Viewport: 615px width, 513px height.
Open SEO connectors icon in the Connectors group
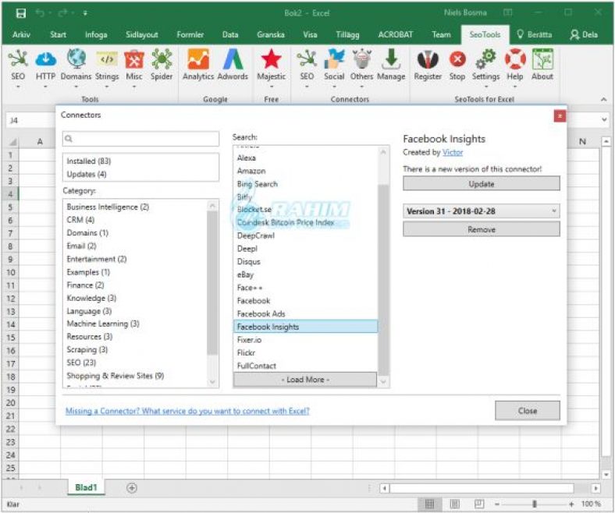coord(307,58)
